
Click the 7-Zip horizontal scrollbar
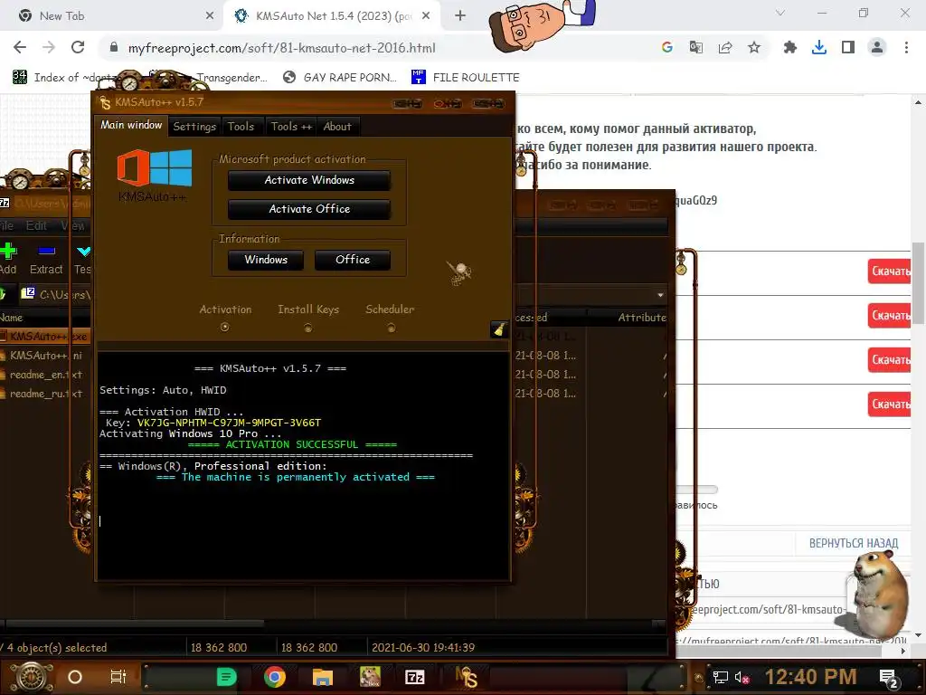pos(135,623)
